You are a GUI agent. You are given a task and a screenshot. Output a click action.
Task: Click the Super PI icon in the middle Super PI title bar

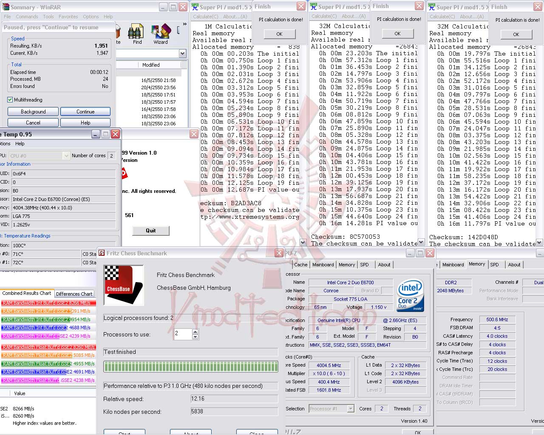click(314, 6)
